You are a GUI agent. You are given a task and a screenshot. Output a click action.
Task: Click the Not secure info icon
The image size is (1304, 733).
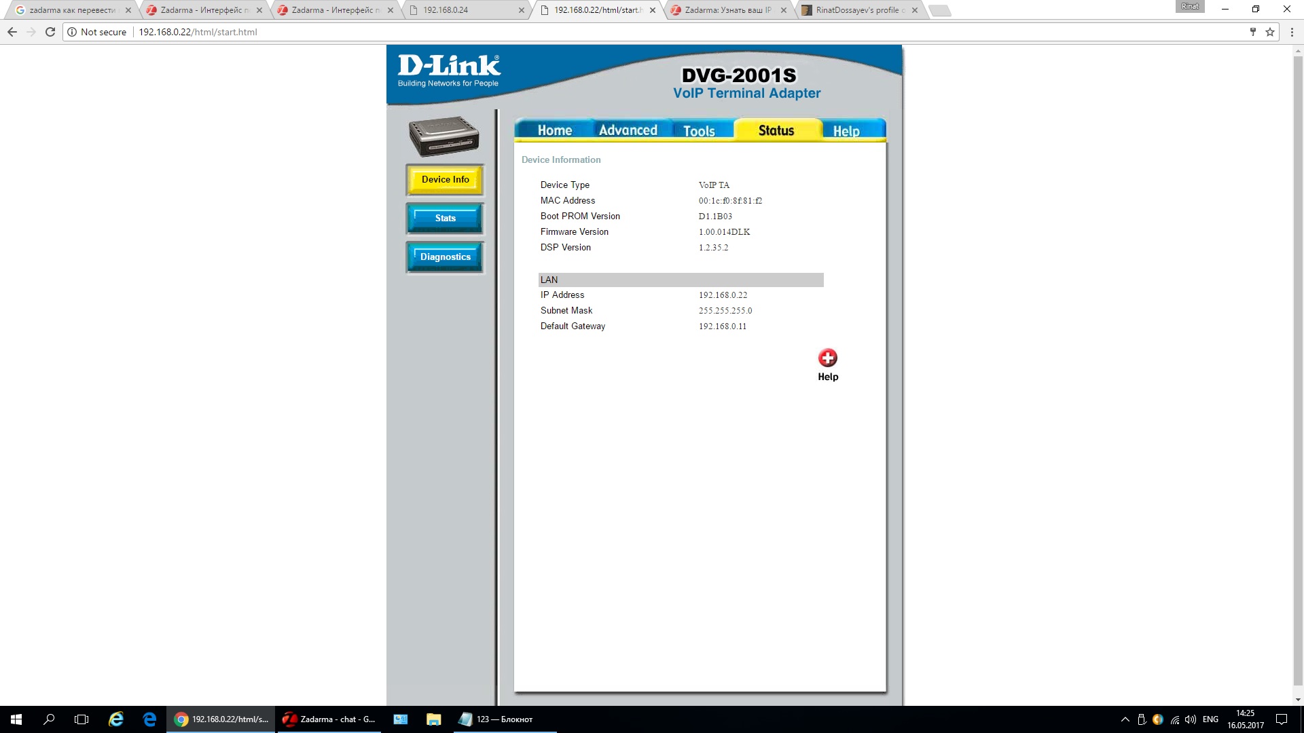click(x=72, y=32)
